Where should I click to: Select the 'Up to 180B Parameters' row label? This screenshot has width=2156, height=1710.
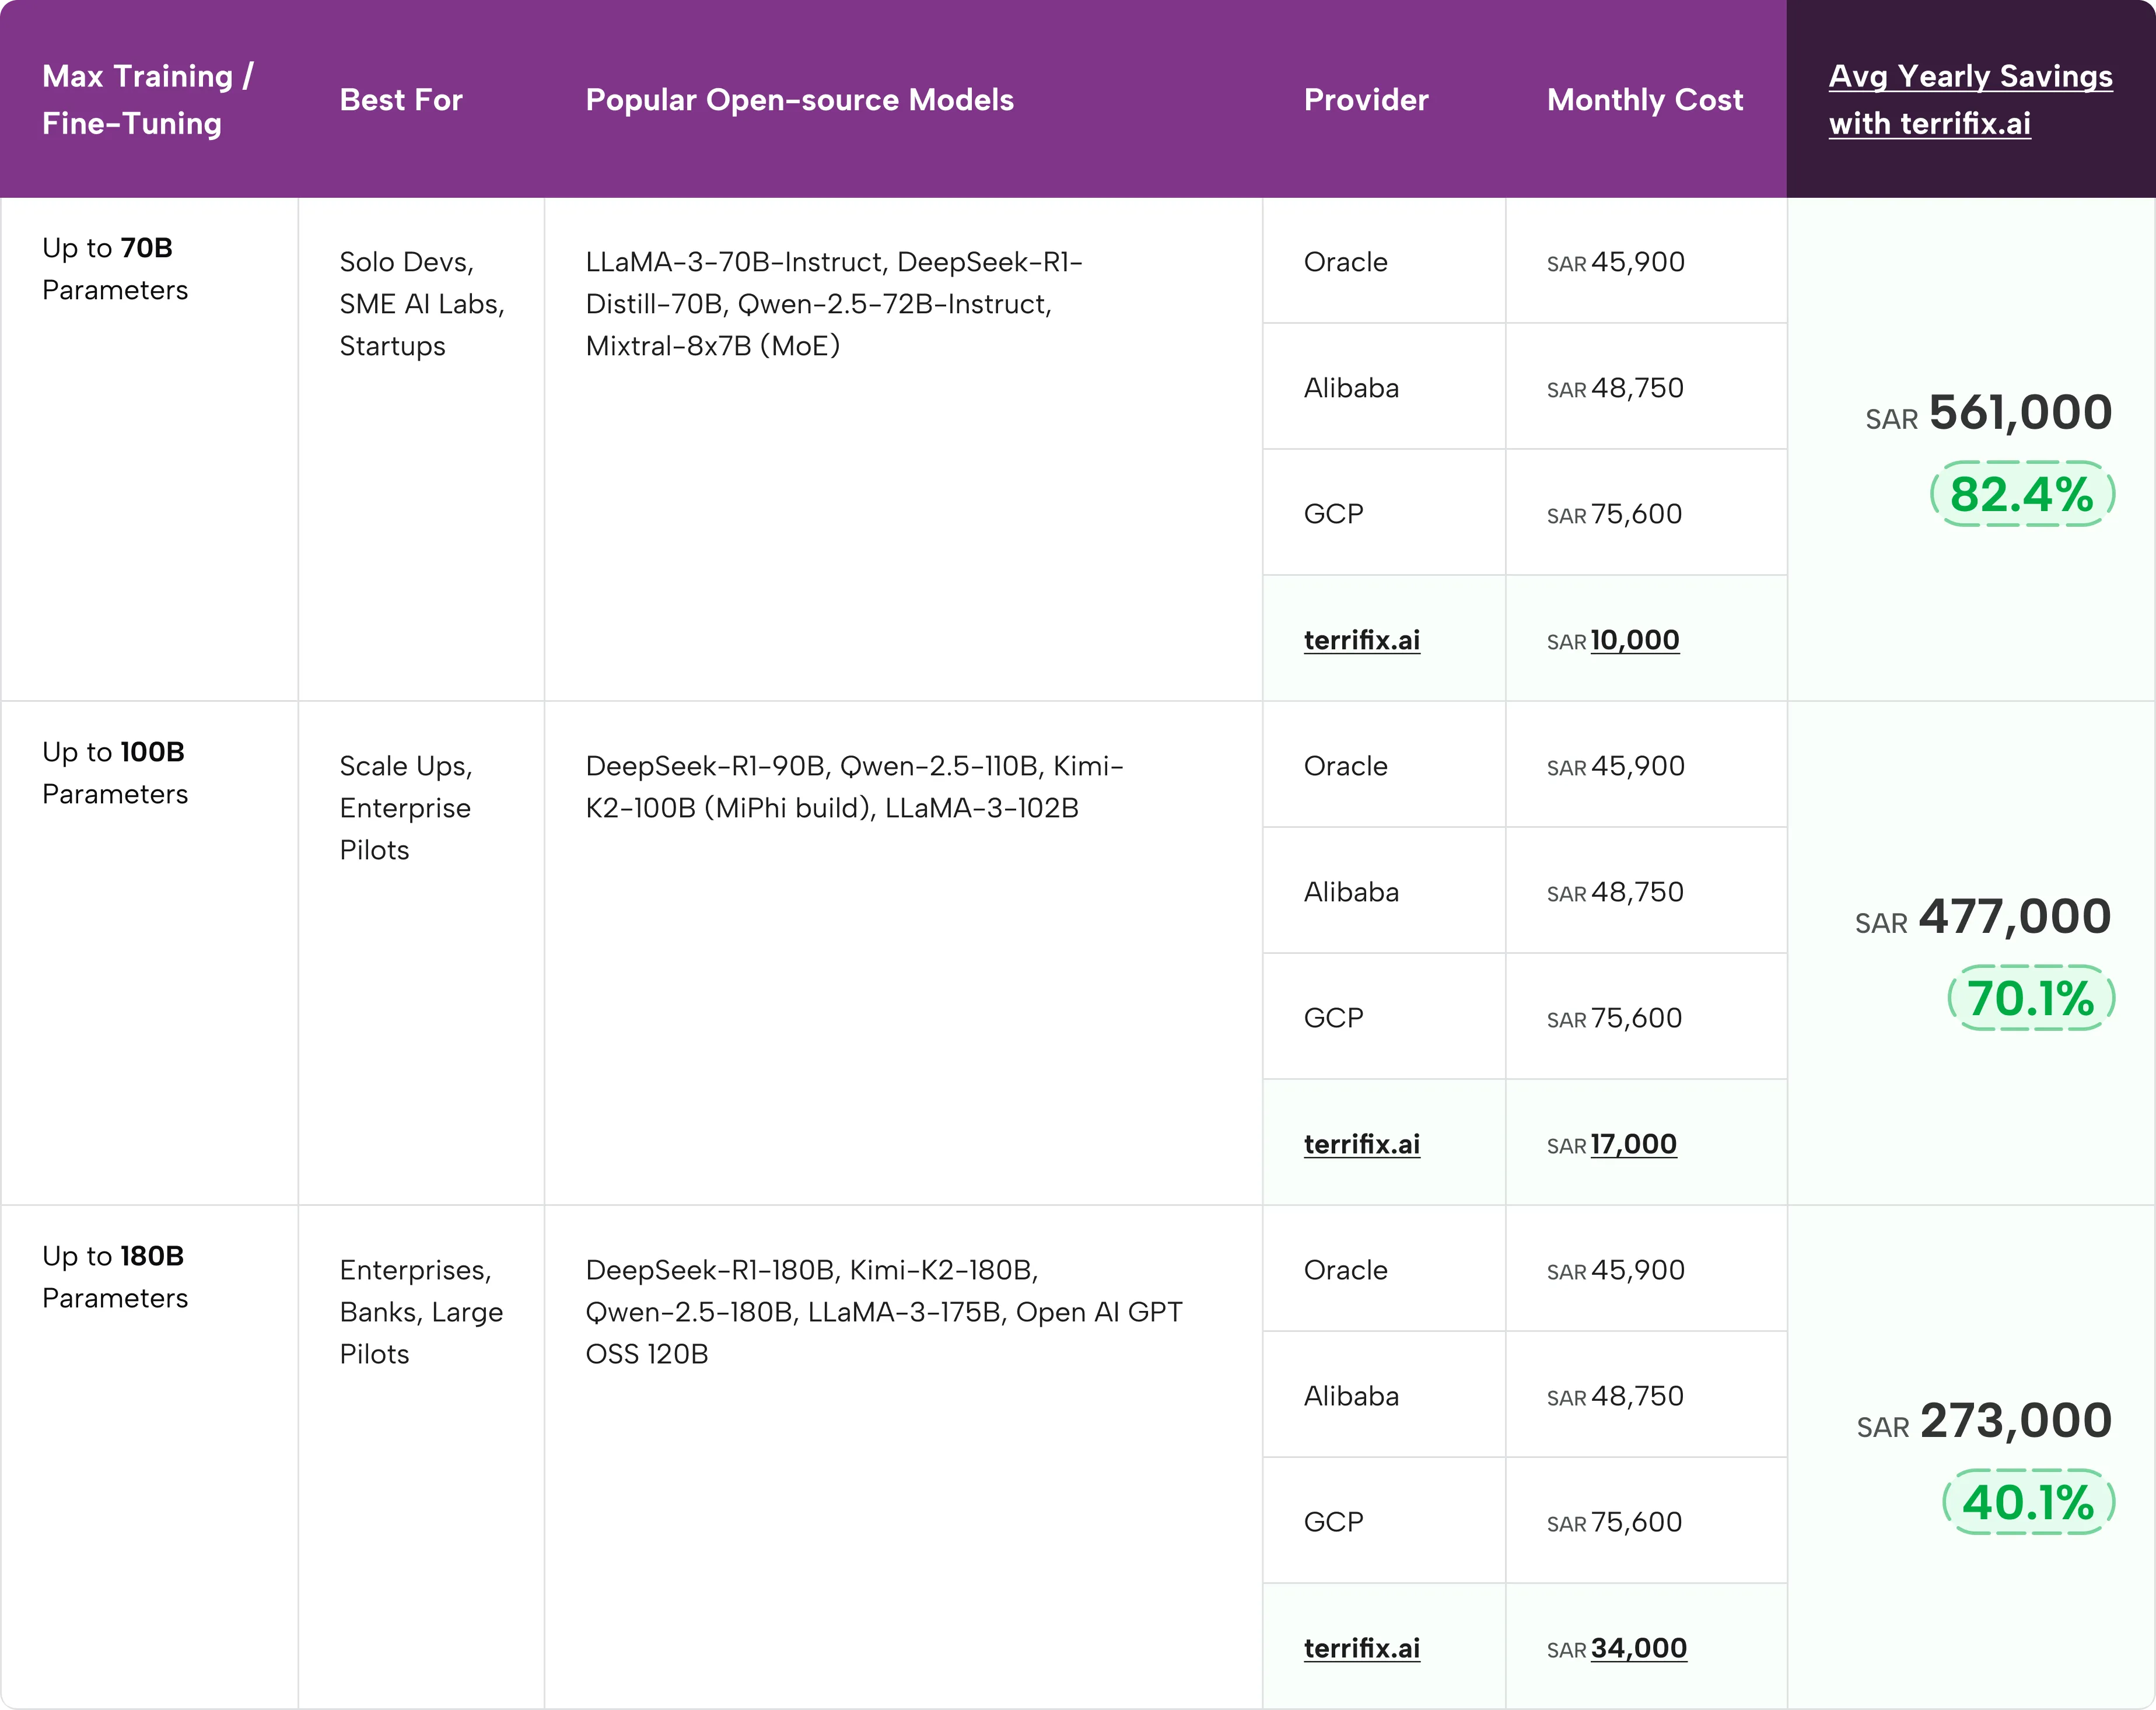click(x=114, y=1277)
